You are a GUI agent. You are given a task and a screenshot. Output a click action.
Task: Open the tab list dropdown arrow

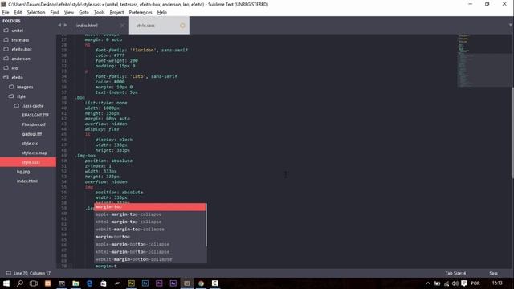(511, 25)
